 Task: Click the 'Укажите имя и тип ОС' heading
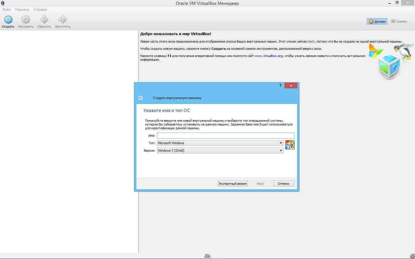coord(167,111)
